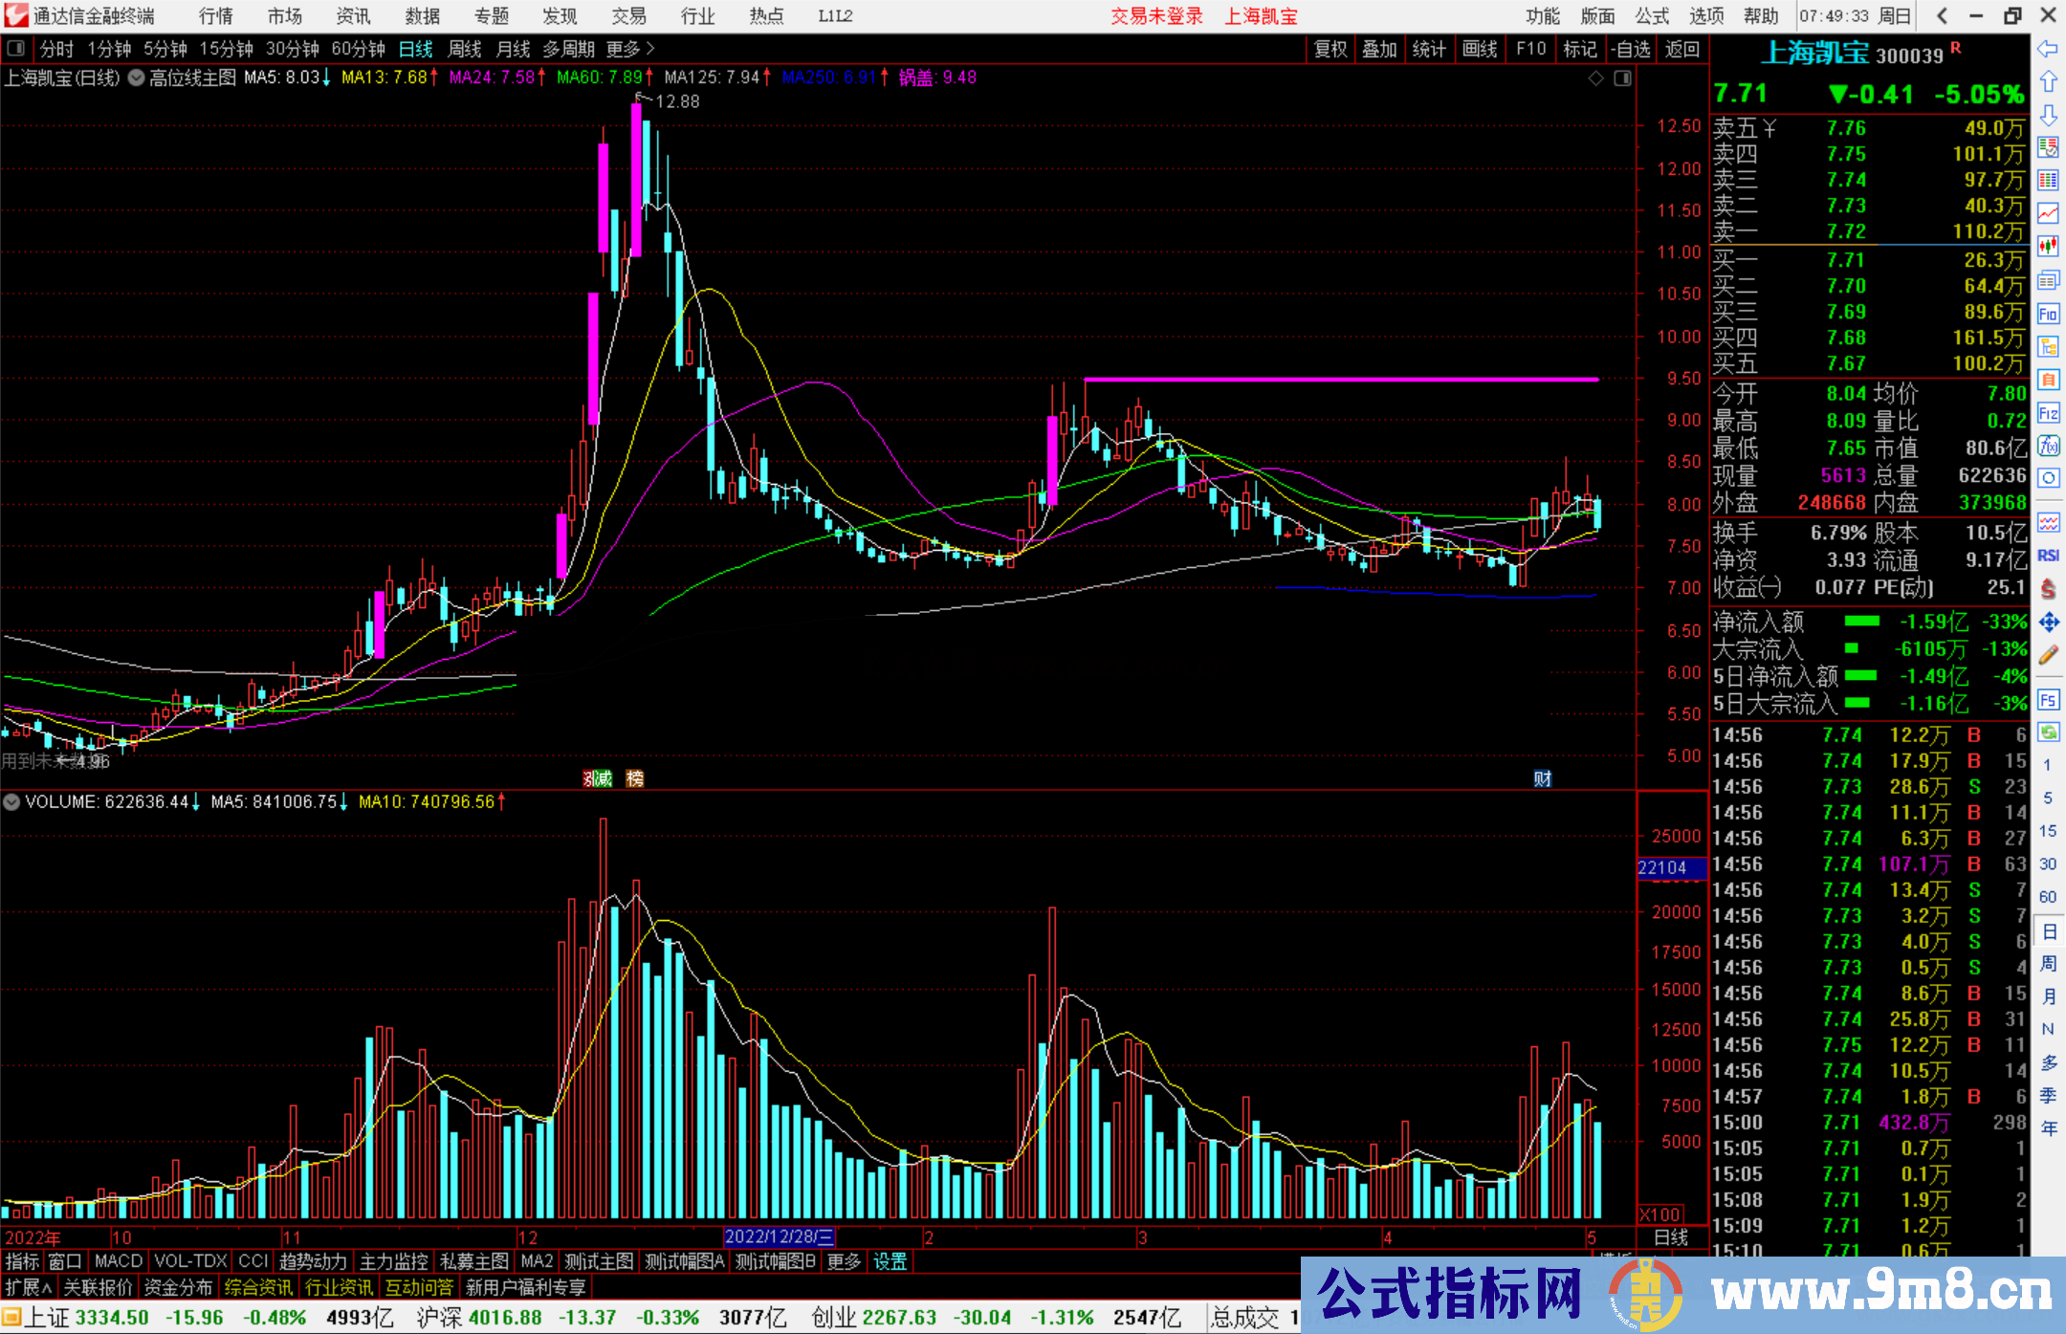Expand the 卖五 order book depth arrow

(x=1770, y=128)
